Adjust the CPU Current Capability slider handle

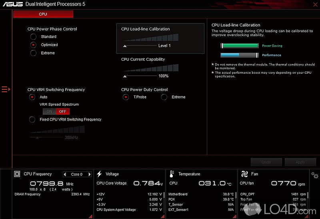coord(125,76)
